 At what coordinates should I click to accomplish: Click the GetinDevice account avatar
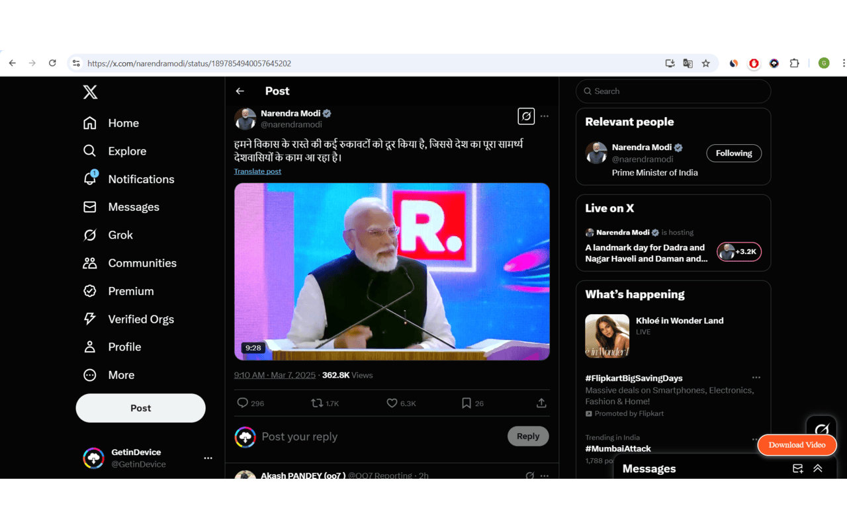click(93, 458)
